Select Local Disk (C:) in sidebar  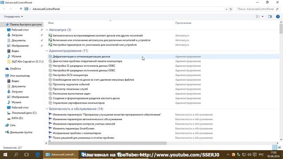24,113
